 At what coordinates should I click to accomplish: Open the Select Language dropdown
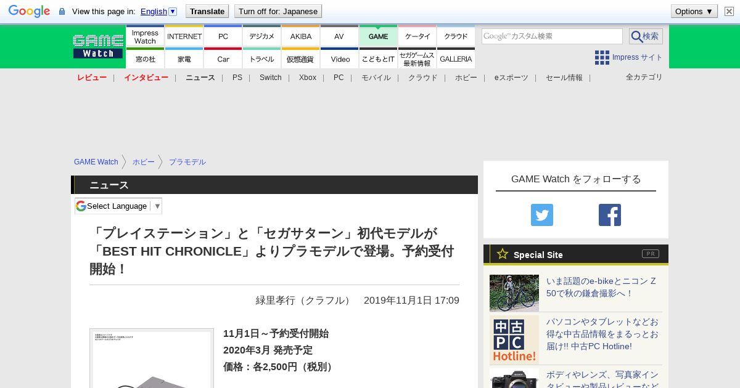pos(118,206)
